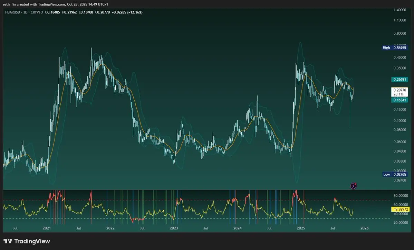This screenshot has width=414, height=250.
Task: Click the 2022 label on time axis
Action: [110, 228]
